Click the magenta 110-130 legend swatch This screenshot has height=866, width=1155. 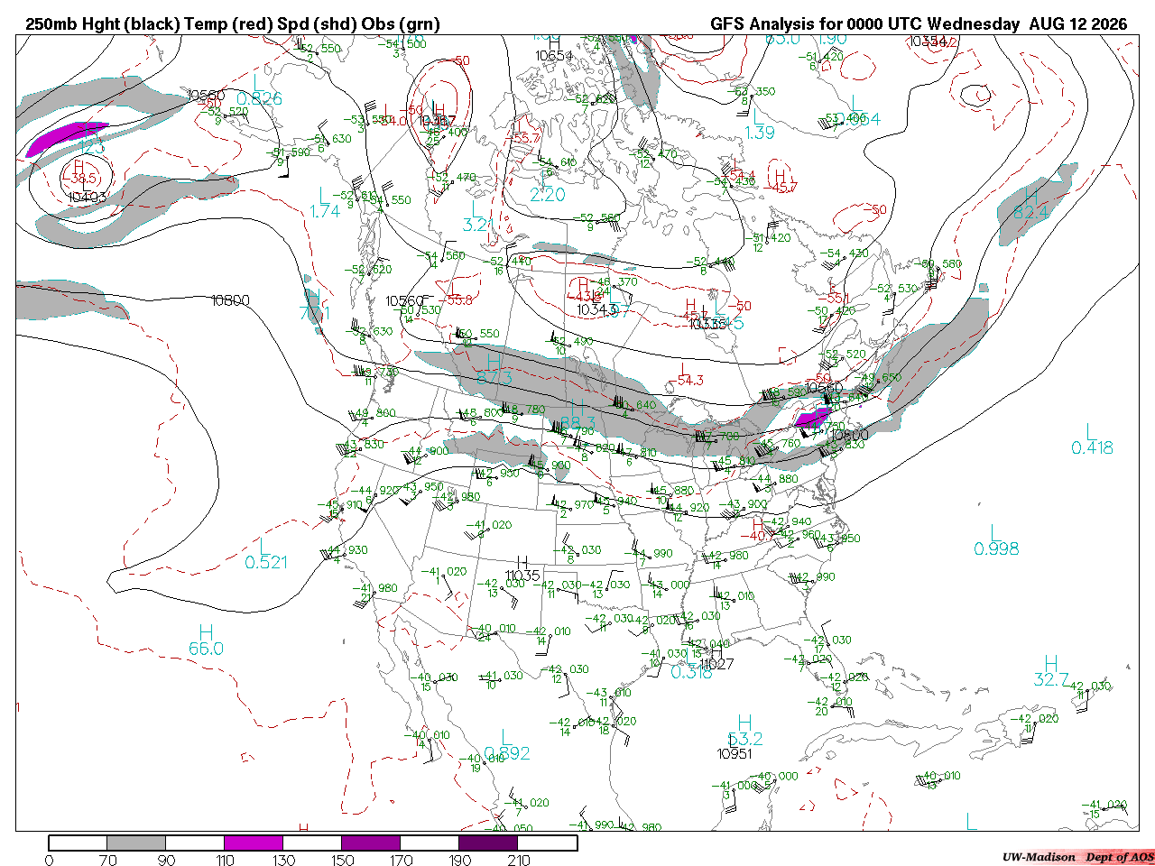(254, 843)
